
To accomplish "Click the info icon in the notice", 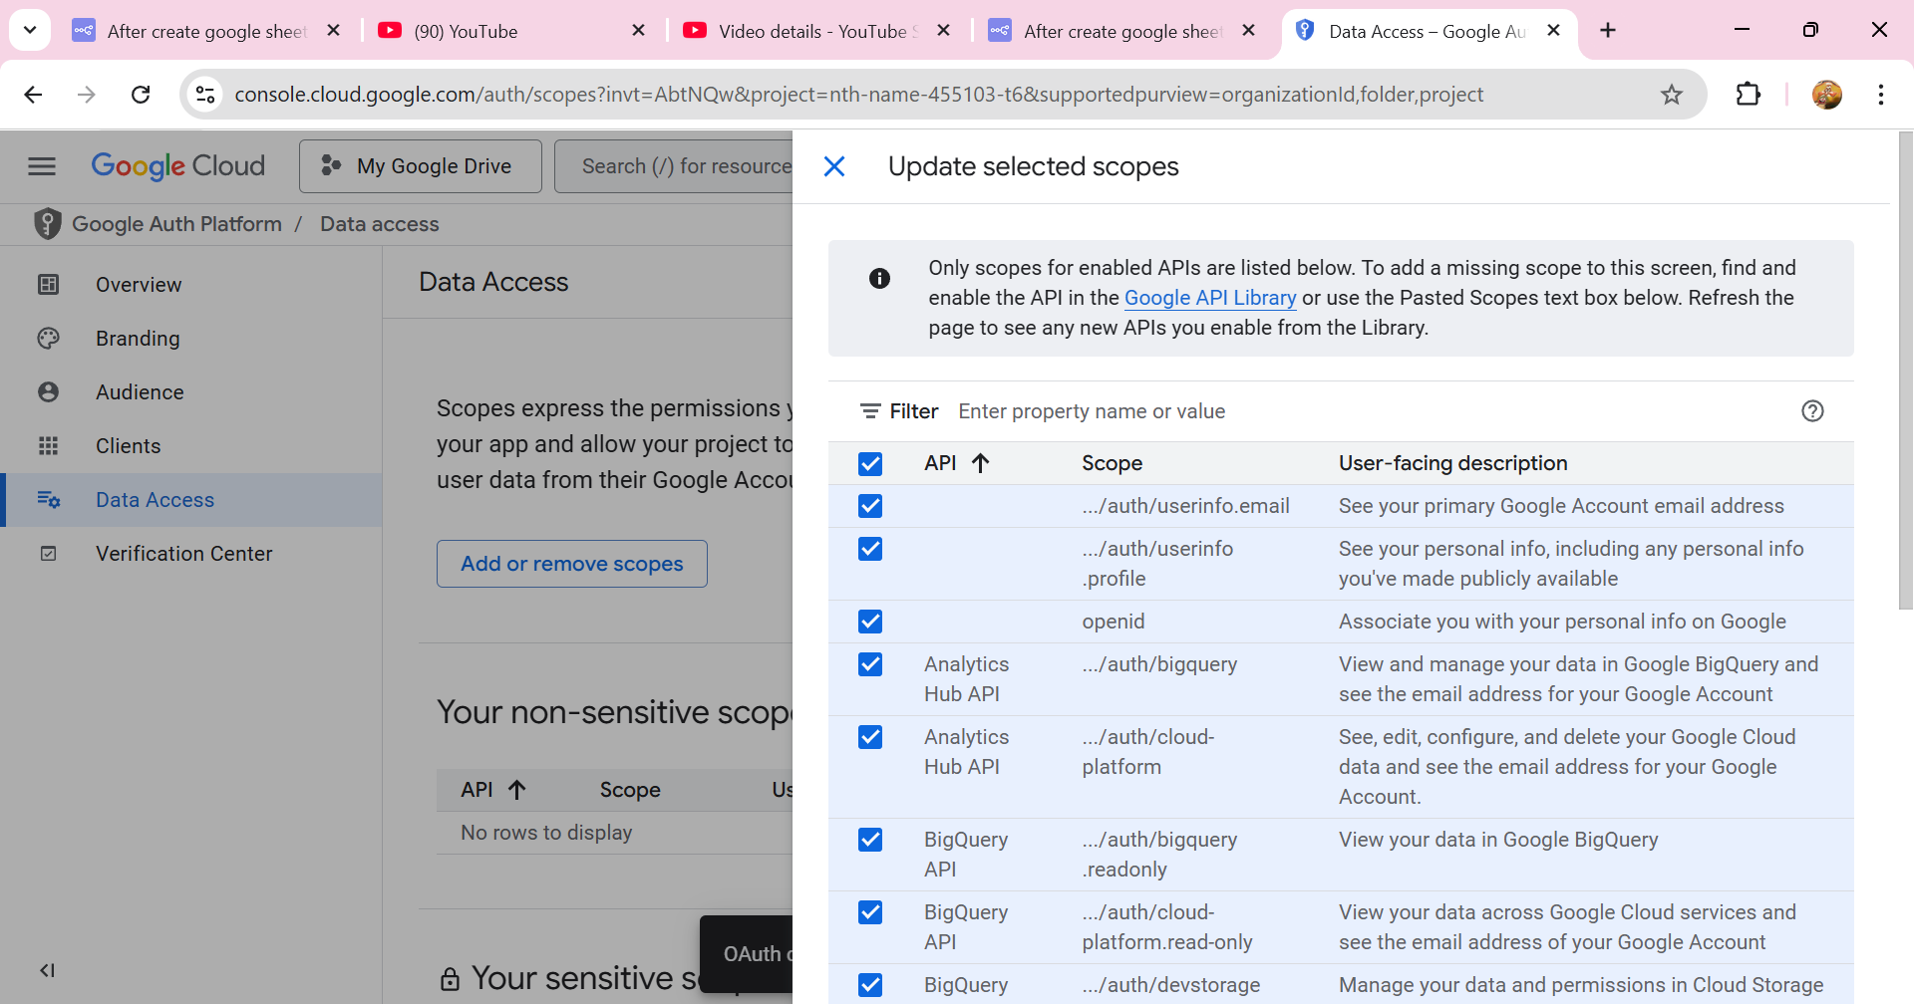I will [x=879, y=278].
